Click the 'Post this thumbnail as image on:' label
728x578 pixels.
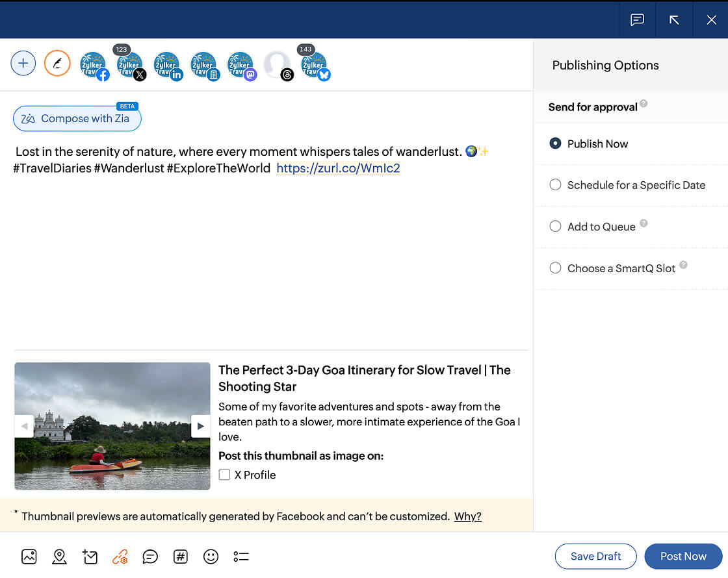[301, 456]
